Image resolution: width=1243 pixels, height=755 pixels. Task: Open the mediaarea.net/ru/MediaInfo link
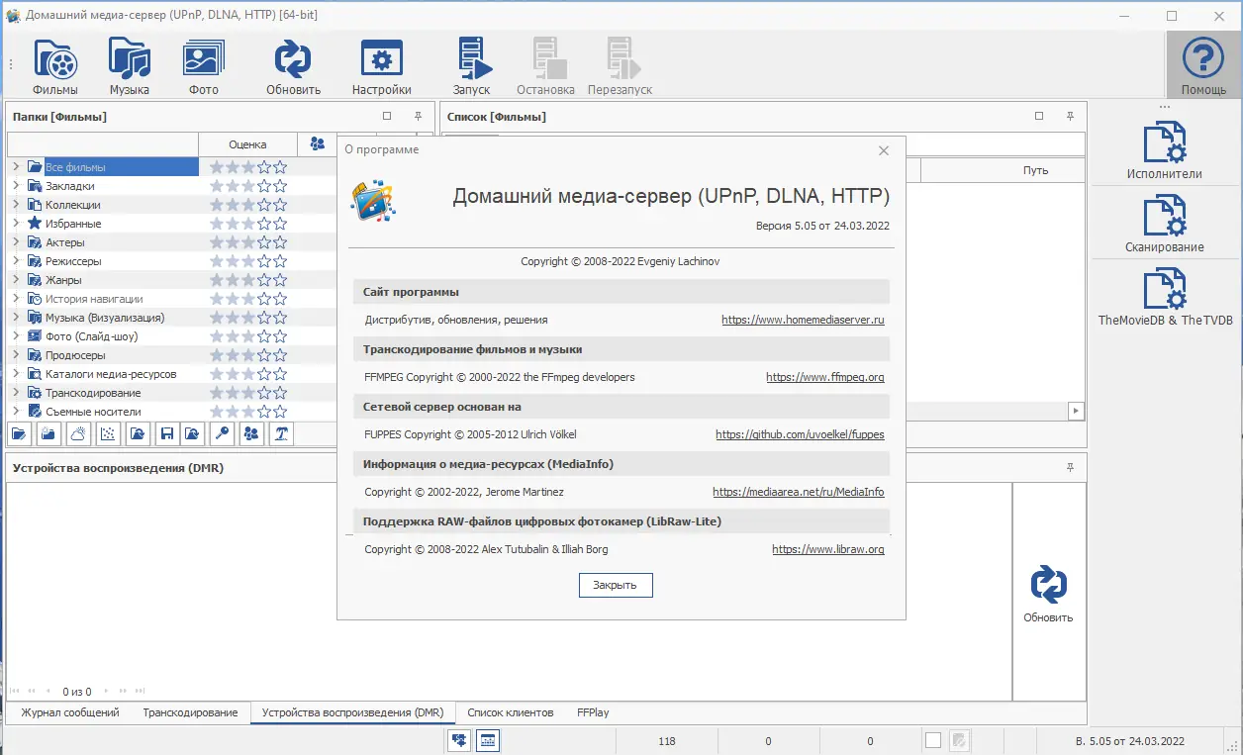(x=799, y=492)
